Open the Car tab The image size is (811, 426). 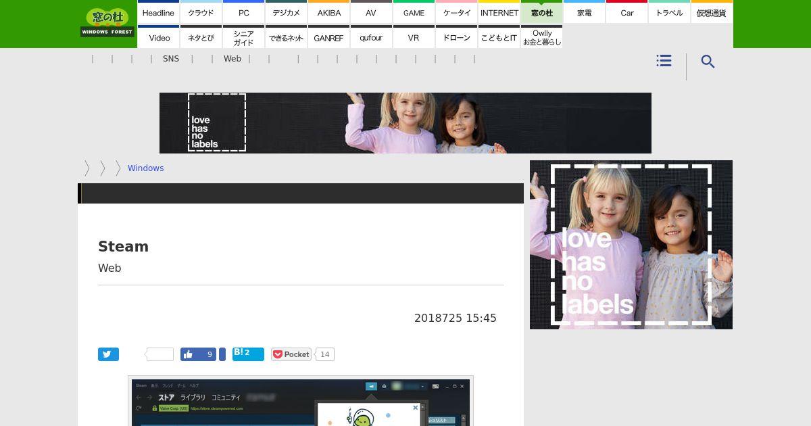pos(626,12)
